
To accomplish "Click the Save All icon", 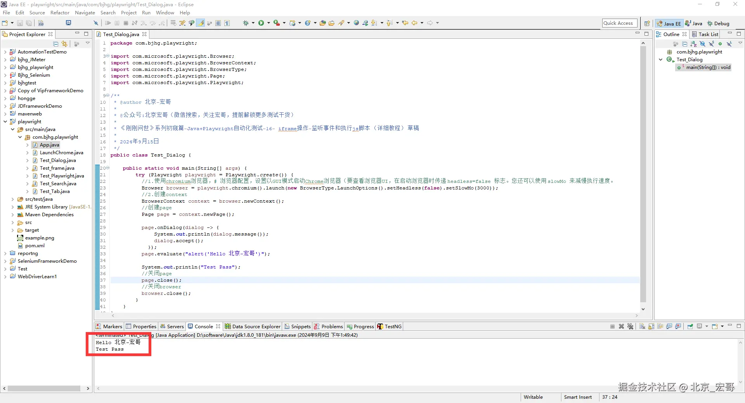I will coord(29,23).
